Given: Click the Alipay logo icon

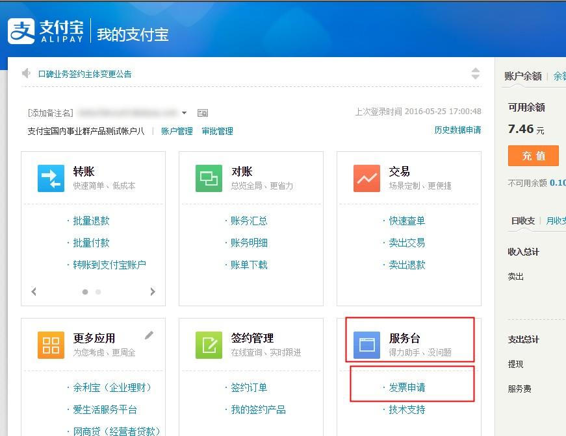Looking at the screenshot, I should [x=21, y=31].
